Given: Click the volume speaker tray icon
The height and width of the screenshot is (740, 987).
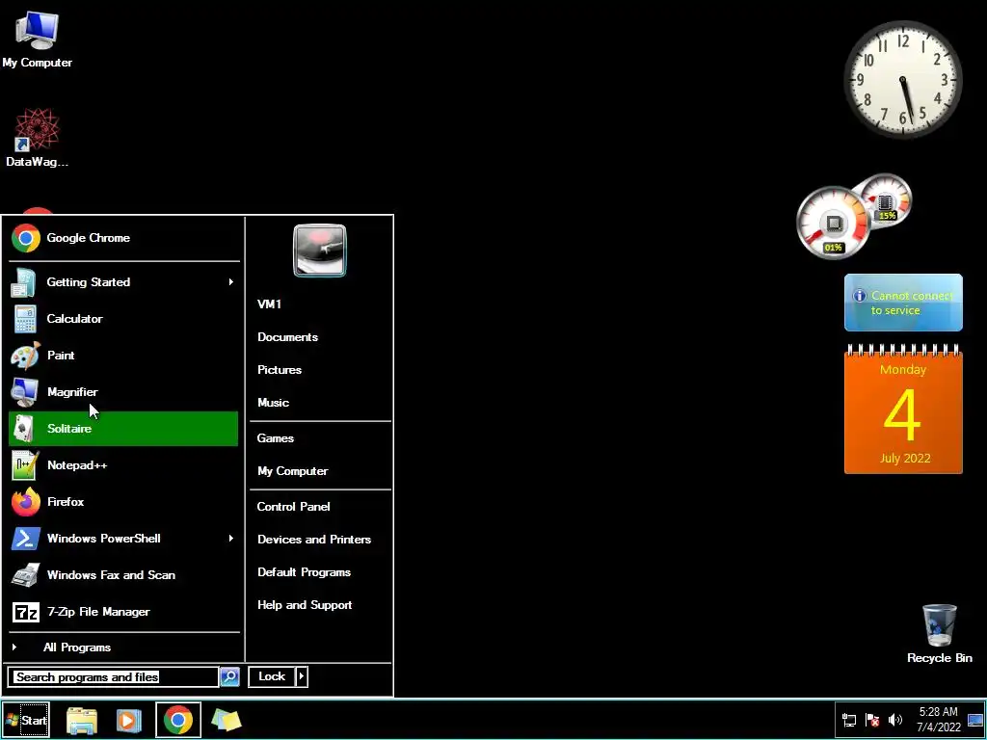Looking at the screenshot, I should [895, 720].
